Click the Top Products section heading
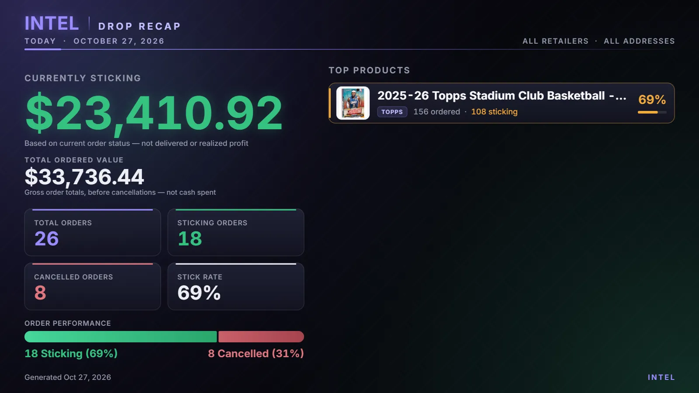 click(369, 70)
